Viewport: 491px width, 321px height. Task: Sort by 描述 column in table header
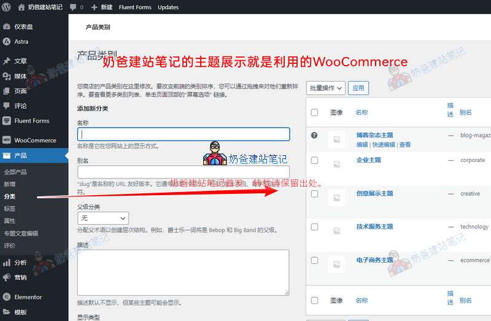pyautogui.click(x=450, y=110)
